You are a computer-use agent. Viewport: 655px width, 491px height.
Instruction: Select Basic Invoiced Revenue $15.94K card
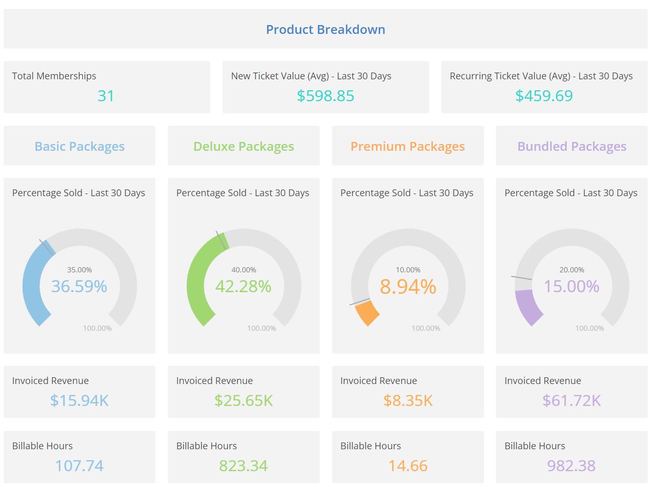pos(79,392)
